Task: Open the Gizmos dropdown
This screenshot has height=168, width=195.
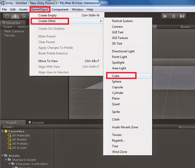Action: point(186,27)
